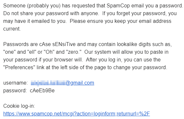Click the password text cAeEb9Be

[42, 91]
